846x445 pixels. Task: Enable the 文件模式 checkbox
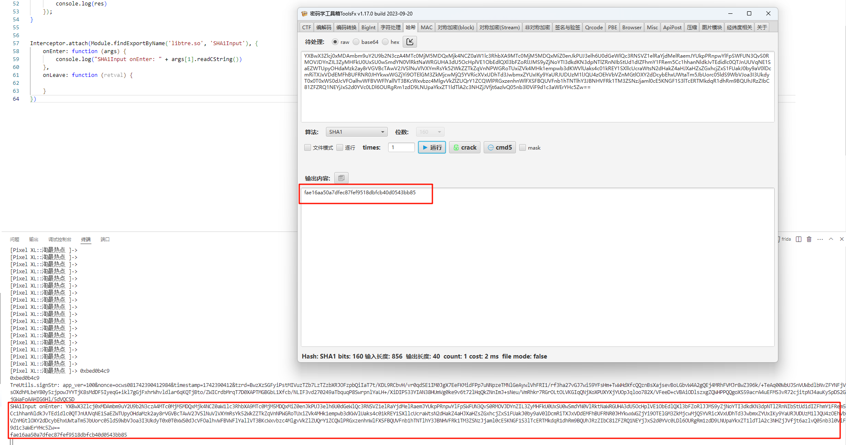[x=308, y=147]
